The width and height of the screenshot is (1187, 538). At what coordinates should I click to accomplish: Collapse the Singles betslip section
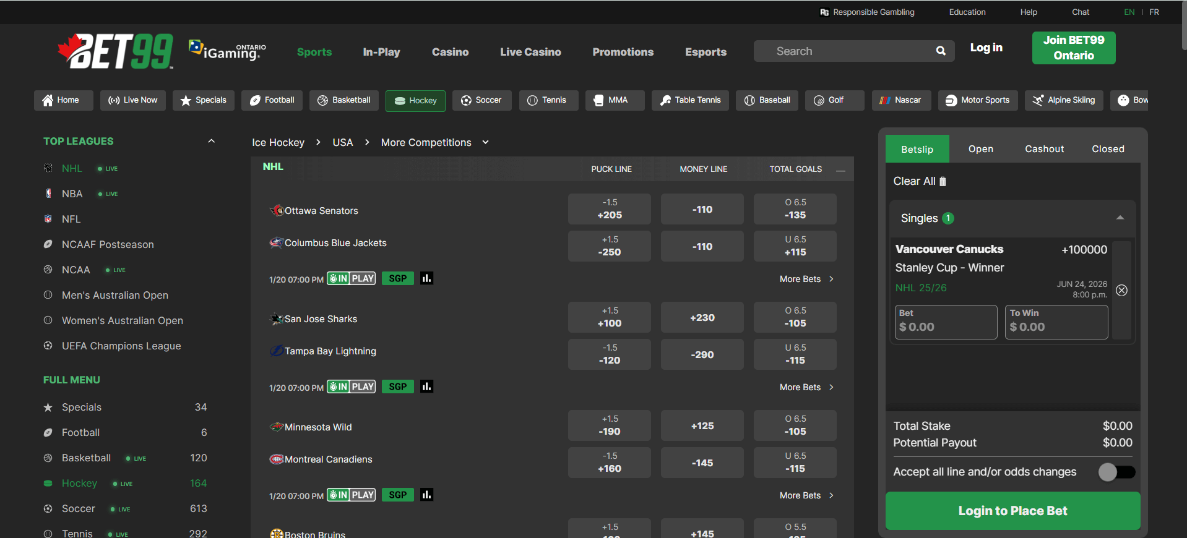tap(1120, 218)
